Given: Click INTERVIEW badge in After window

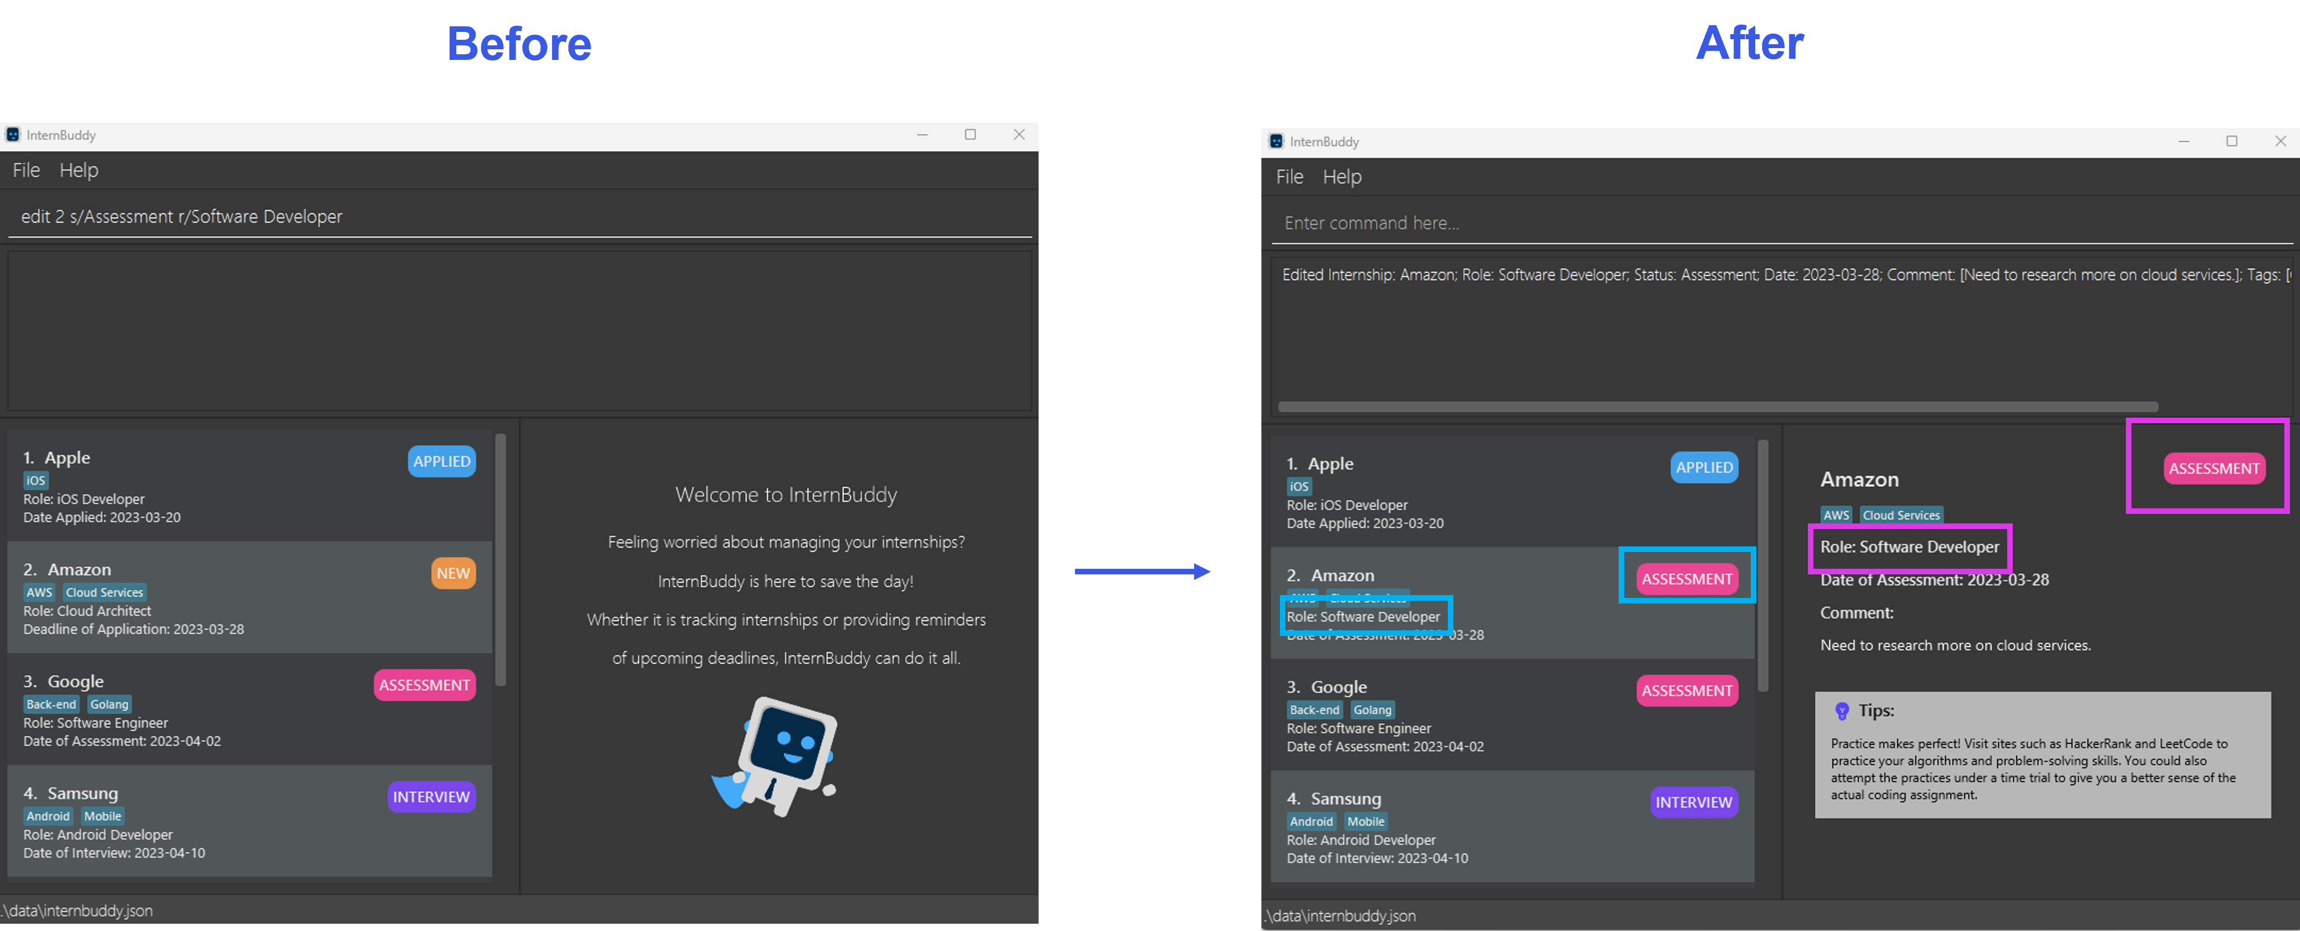Looking at the screenshot, I should (1694, 802).
